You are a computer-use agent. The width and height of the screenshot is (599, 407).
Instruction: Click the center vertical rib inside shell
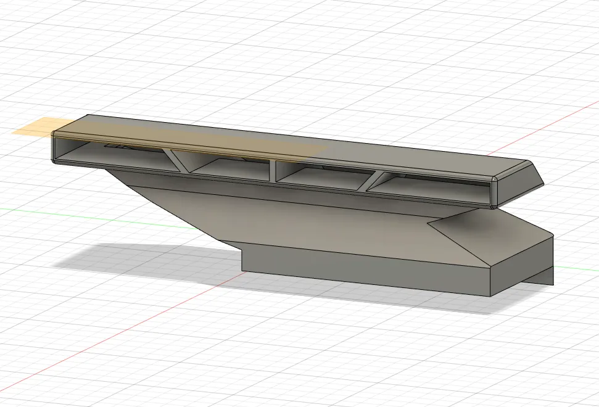[x=272, y=171]
